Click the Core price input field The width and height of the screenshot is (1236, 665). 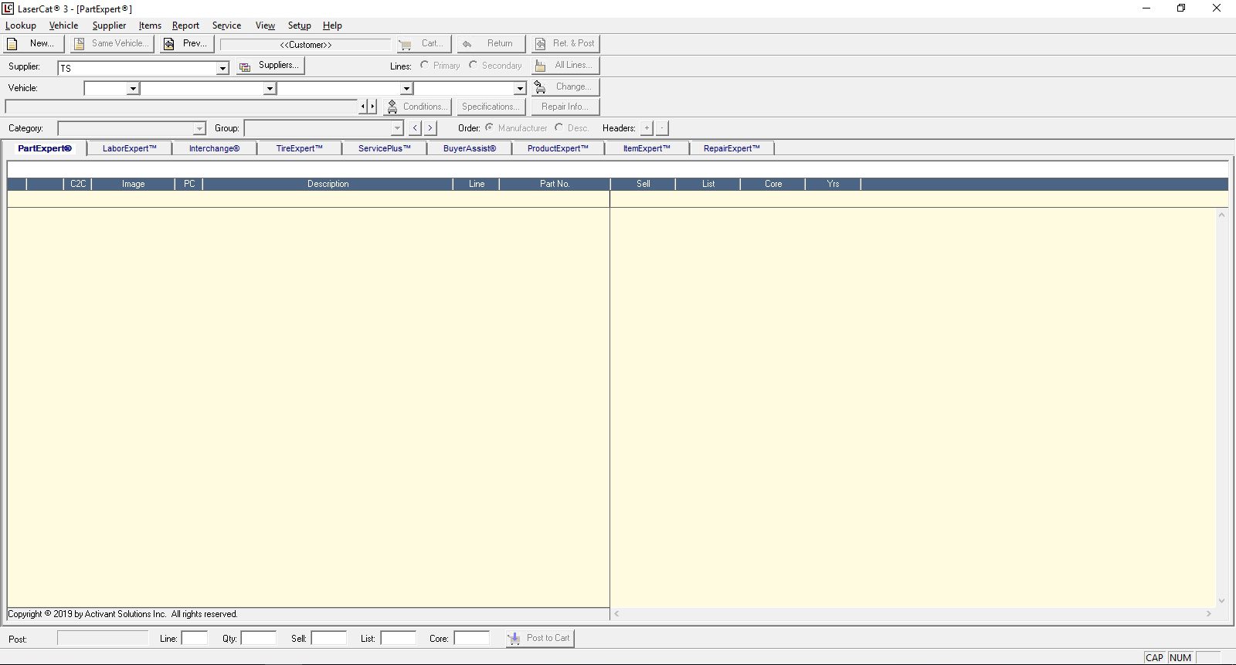472,638
